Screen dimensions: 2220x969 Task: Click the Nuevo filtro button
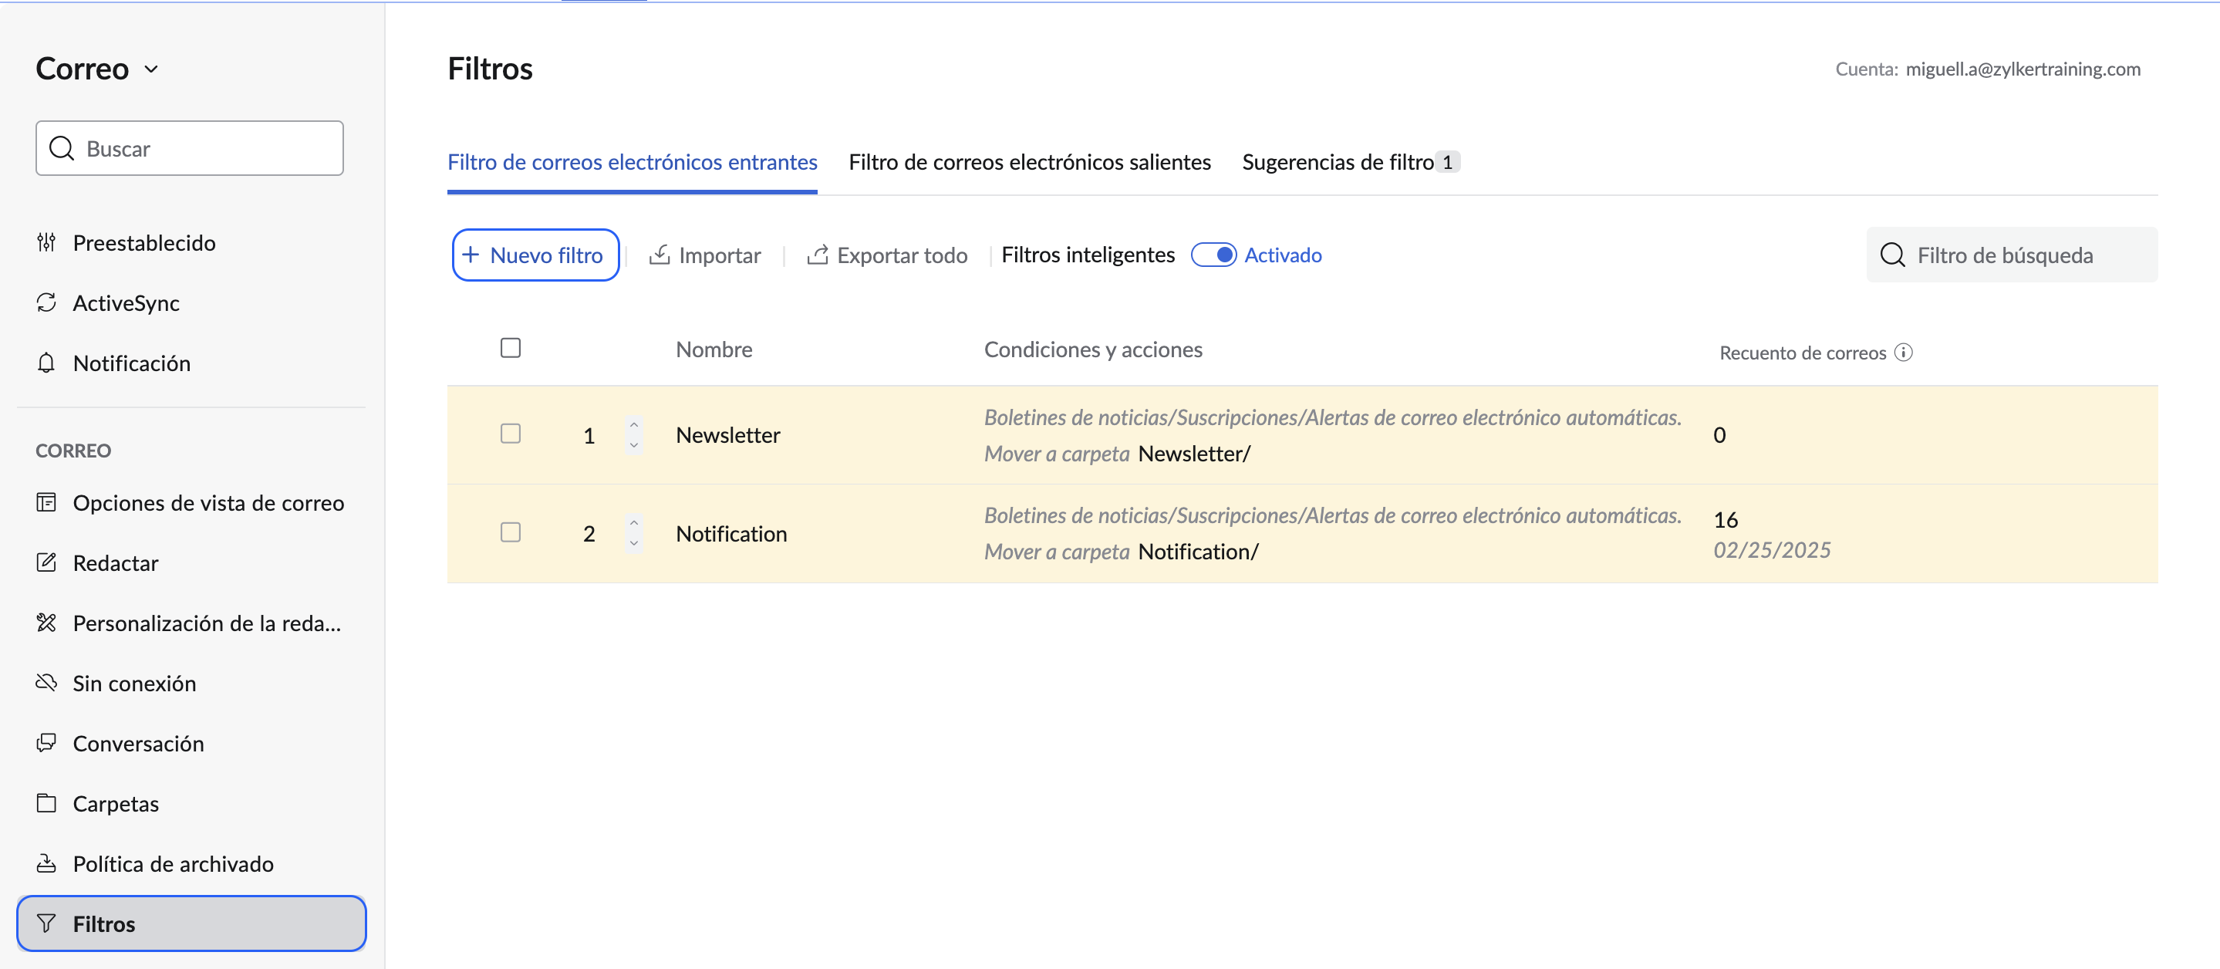(x=535, y=255)
